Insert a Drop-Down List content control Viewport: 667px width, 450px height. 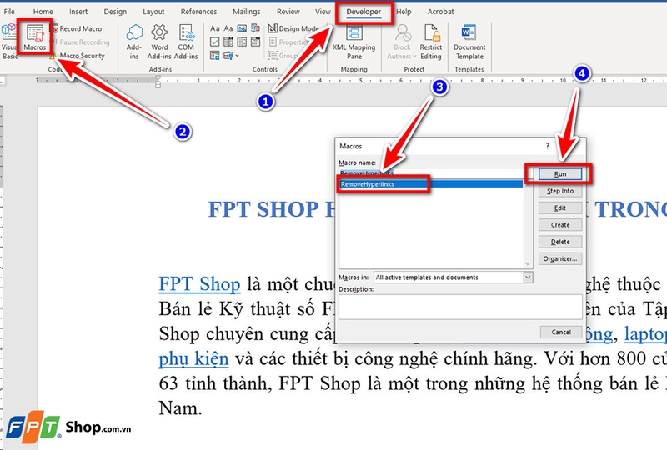point(242,42)
